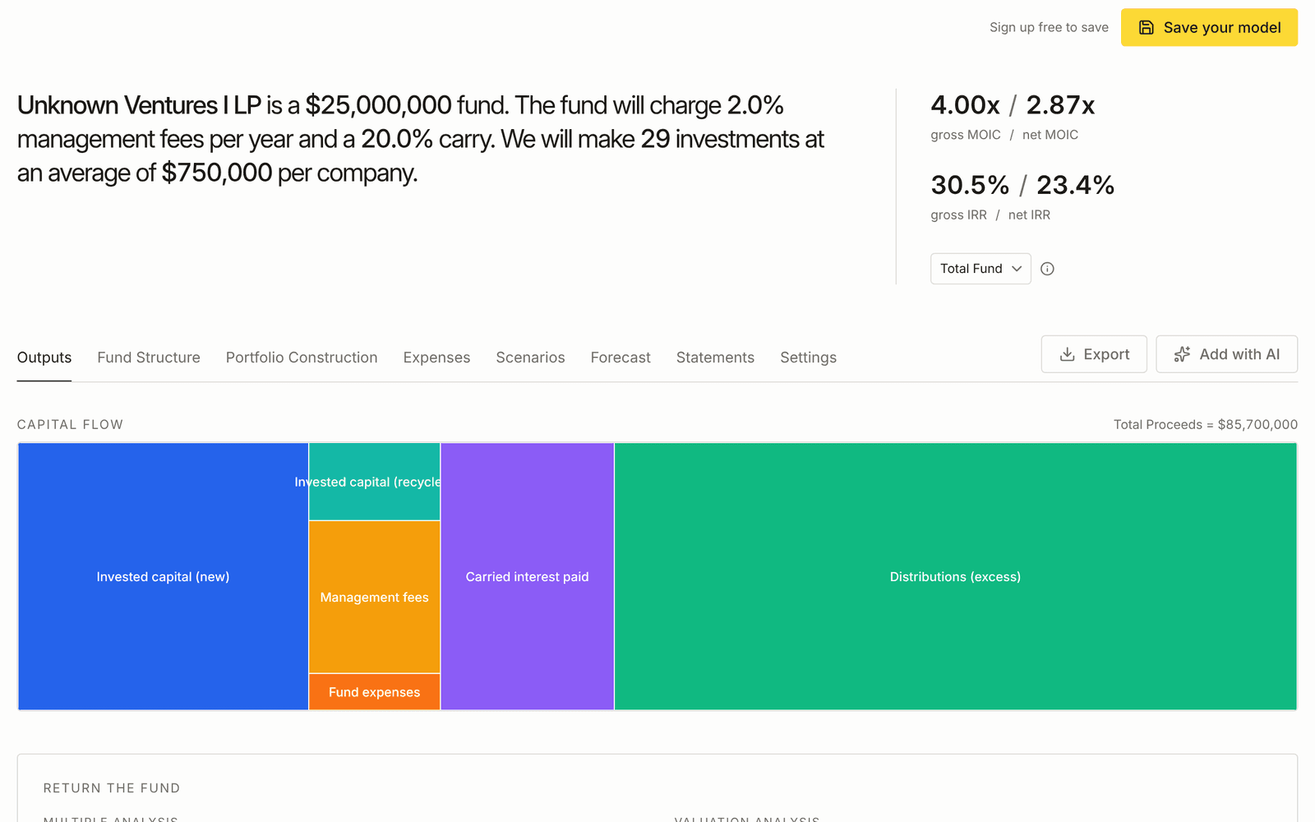This screenshot has height=822, width=1315.
Task: Click the Invested capital (new) blue block
Action: [x=163, y=576]
